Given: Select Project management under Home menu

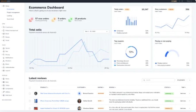Looking at the screenshot, I should pyautogui.click(x=13, y=13).
